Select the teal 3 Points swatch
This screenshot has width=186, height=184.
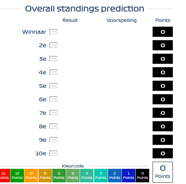click(101, 176)
